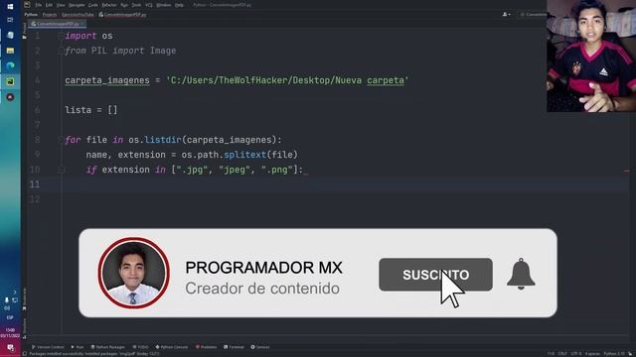636x357 pixels.
Task: Open the Refactor menu
Action: tap(109, 5)
